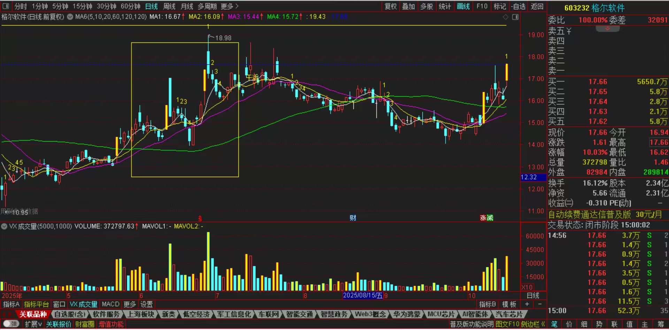Remove stock from watchlist via -自选
Screen dimensions: 669x330
coord(518,6)
